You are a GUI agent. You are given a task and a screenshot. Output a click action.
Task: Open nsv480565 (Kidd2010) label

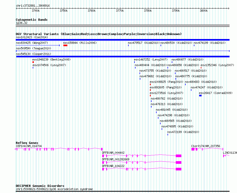[176, 121]
